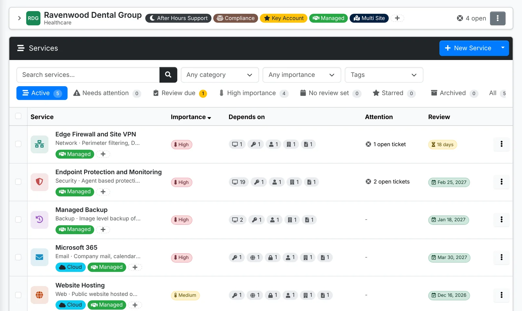The image size is (522, 311).
Task: Click the New Service button
Action: (x=468, y=48)
